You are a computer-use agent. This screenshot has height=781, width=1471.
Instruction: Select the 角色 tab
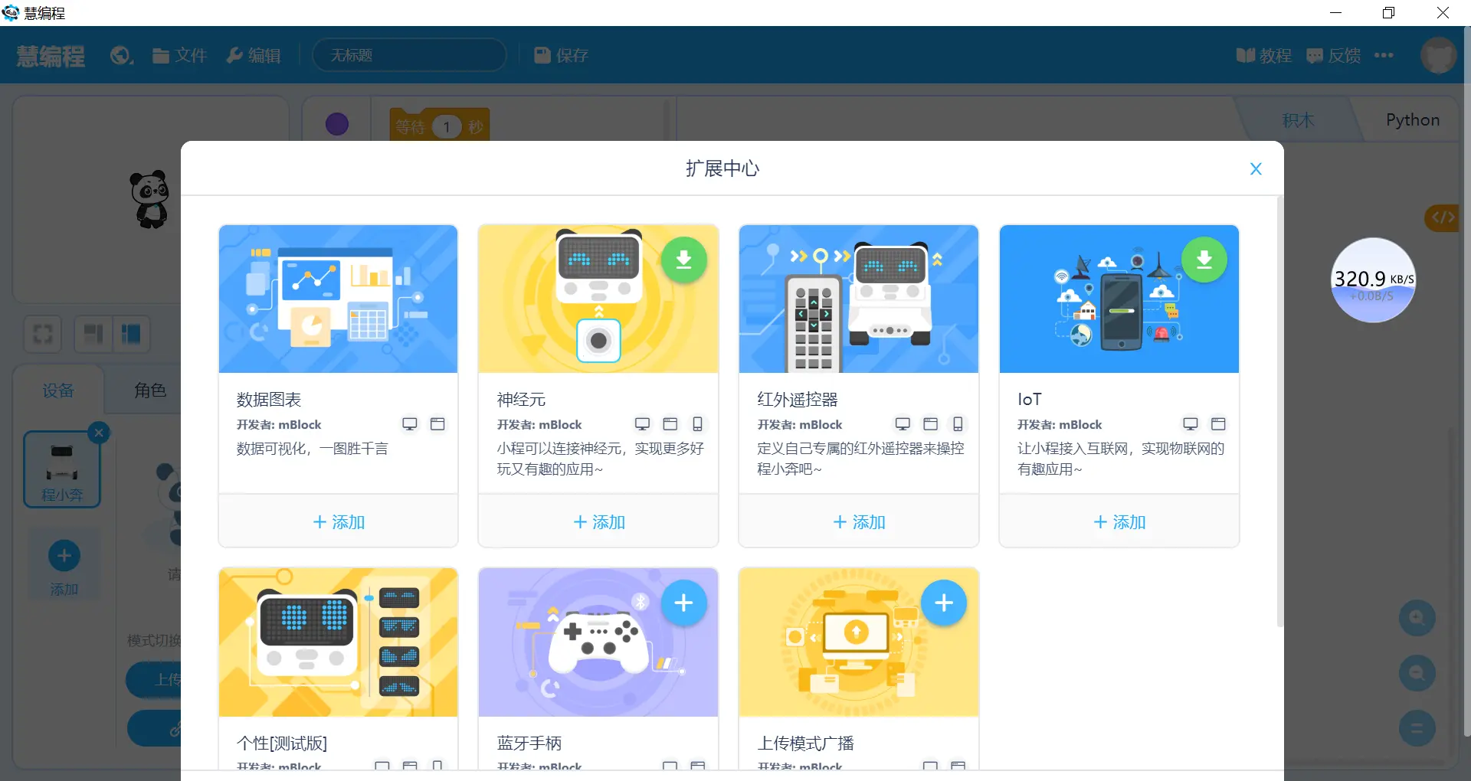click(x=150, y=390)
